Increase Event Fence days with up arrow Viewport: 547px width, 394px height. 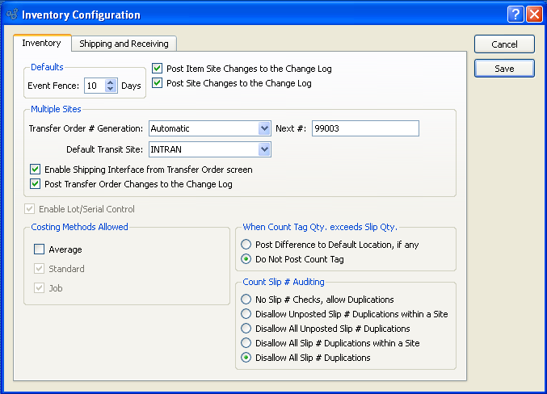tap(112, 82)
